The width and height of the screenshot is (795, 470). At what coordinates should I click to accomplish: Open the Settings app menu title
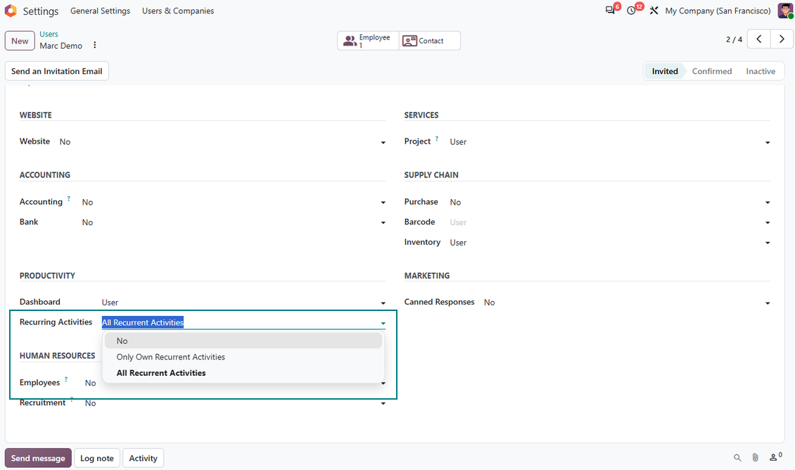41,11
